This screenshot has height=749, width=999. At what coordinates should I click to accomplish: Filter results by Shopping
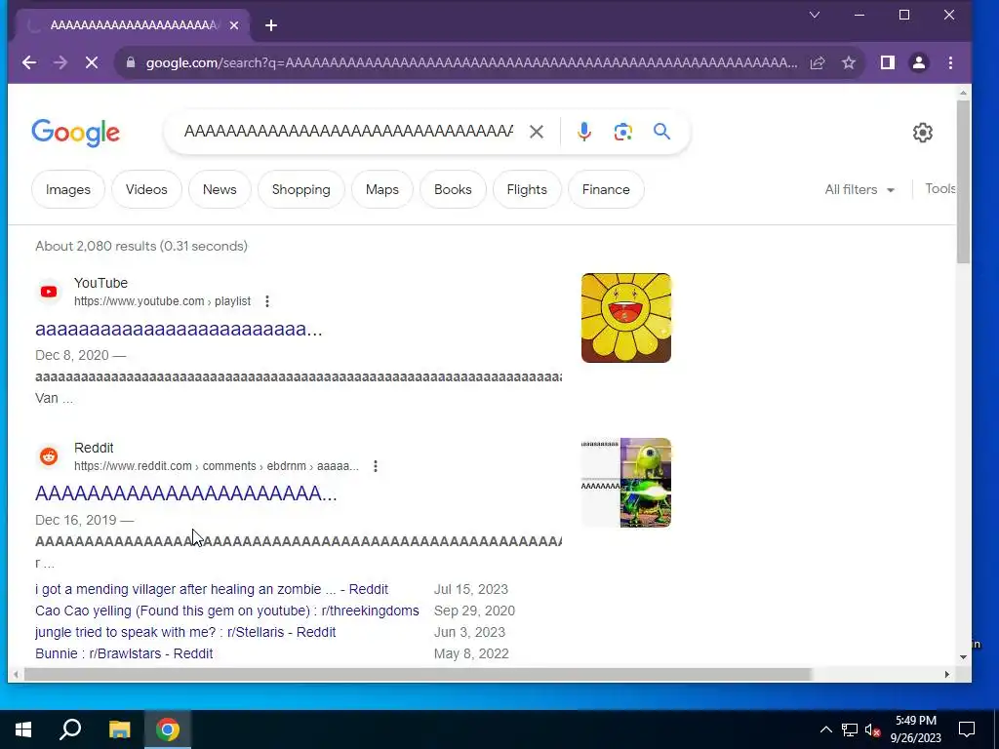(300, 189)
